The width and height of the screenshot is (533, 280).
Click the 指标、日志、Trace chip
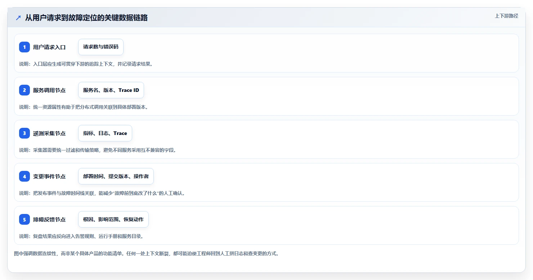(x=105, y=133)
